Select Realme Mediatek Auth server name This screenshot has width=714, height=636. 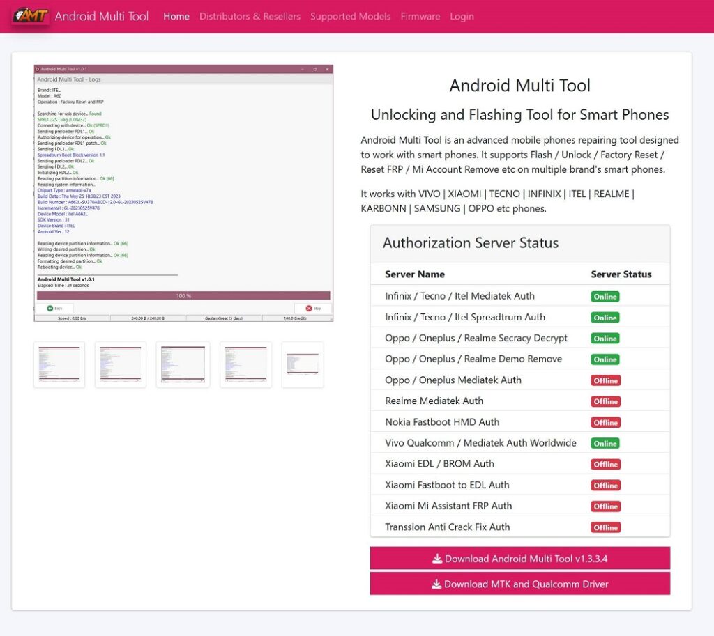[x=434, y=401]
